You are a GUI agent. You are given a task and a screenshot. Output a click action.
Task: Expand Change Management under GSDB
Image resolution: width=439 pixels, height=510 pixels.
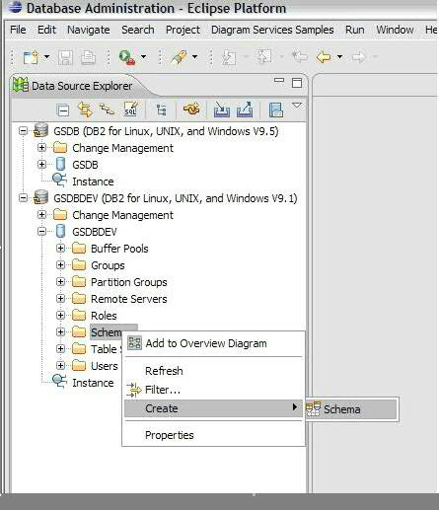point(41,148)
